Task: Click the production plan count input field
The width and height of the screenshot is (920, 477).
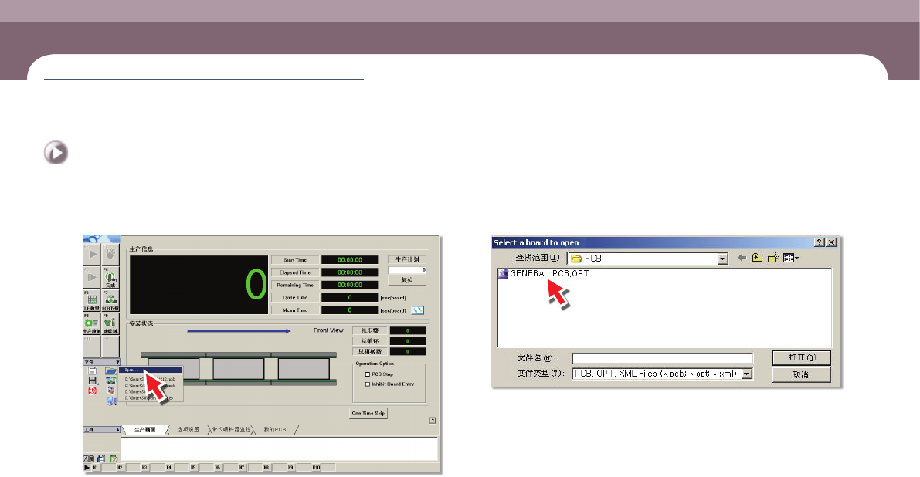Action: pyautogui.click(x=406, y=270)
